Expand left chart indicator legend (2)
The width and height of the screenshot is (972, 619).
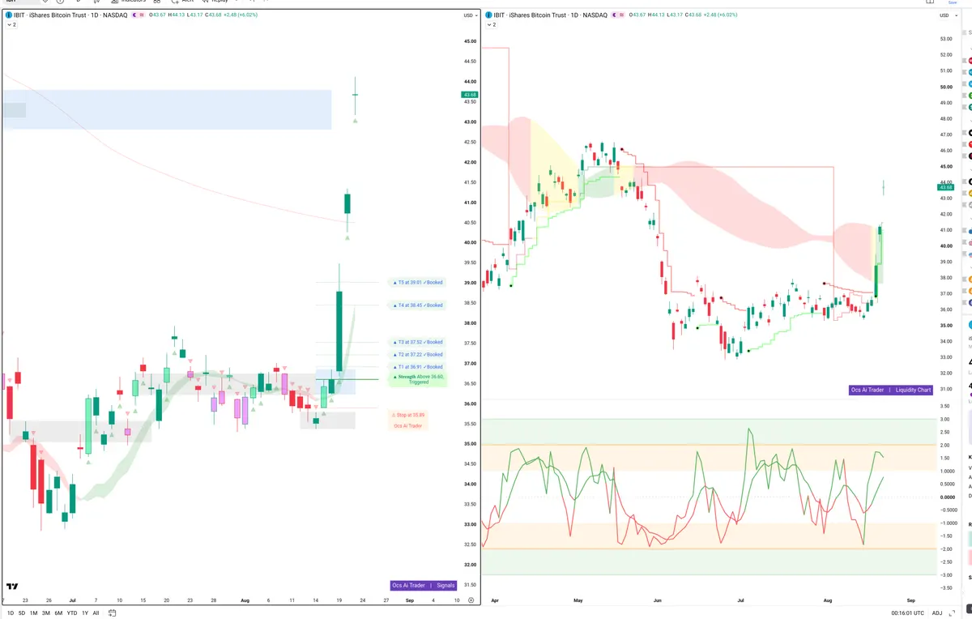(x=11, y=25)
